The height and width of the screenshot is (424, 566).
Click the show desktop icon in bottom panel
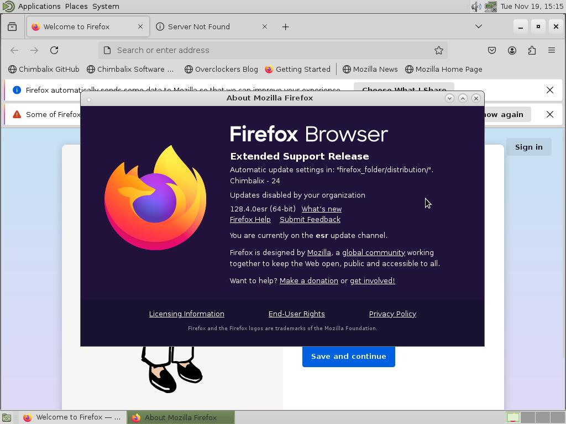7,417
